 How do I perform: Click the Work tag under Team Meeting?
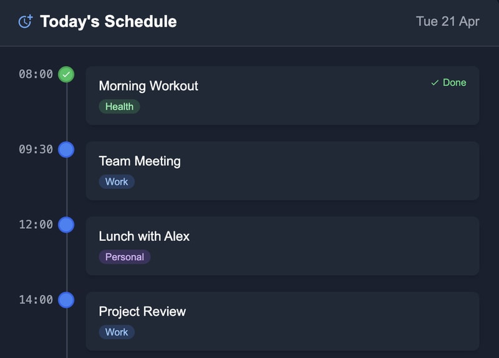point(117,182)
